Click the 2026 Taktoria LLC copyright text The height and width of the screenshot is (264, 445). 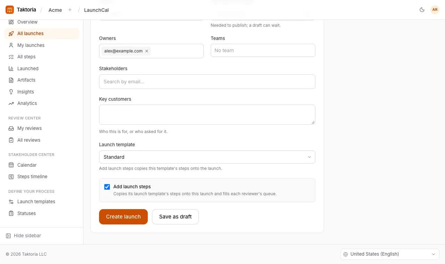[x=26, y=254]
